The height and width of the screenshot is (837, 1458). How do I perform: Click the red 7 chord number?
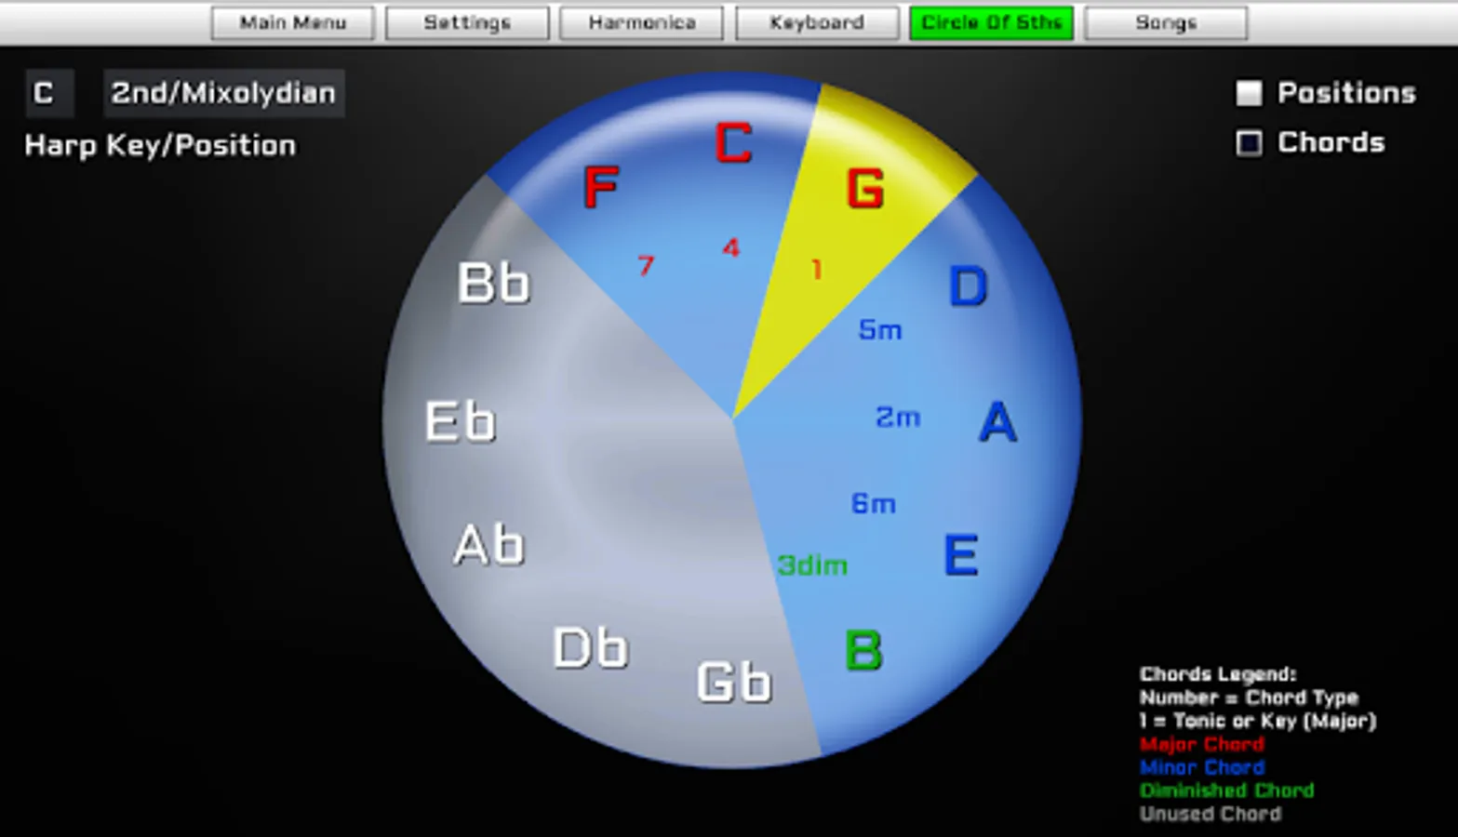click(646, 266)
